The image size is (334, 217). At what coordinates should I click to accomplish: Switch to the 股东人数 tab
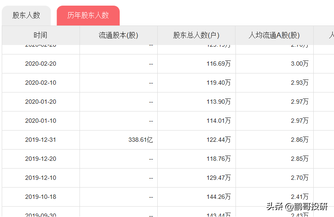coord(26,16)
